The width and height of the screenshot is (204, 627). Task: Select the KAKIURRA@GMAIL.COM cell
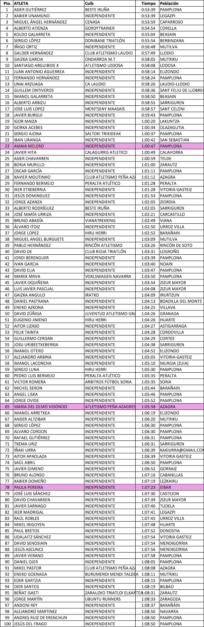182,450
